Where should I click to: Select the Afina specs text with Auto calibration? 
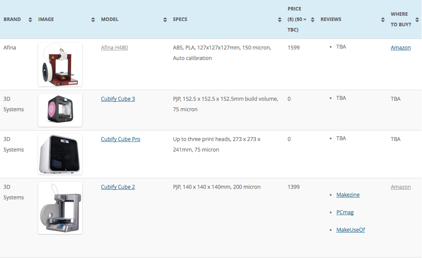[222, 53]
